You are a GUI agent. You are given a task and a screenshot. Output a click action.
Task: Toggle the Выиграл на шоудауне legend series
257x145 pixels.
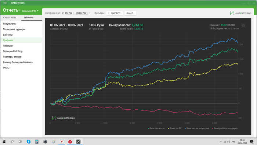(197, 128)
